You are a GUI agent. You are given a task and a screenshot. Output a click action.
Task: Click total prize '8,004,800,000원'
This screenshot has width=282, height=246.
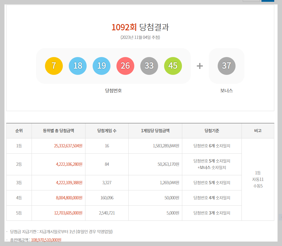tap(69, 198)
